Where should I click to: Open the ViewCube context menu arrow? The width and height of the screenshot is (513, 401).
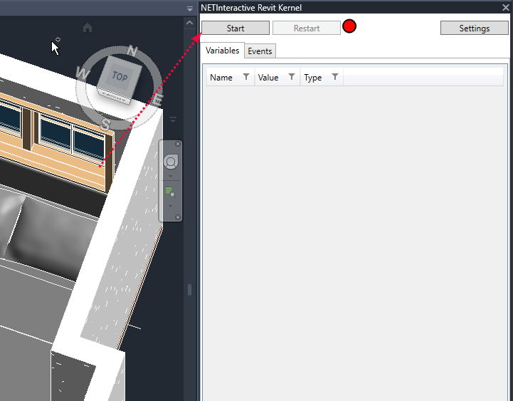click(172, 119)
